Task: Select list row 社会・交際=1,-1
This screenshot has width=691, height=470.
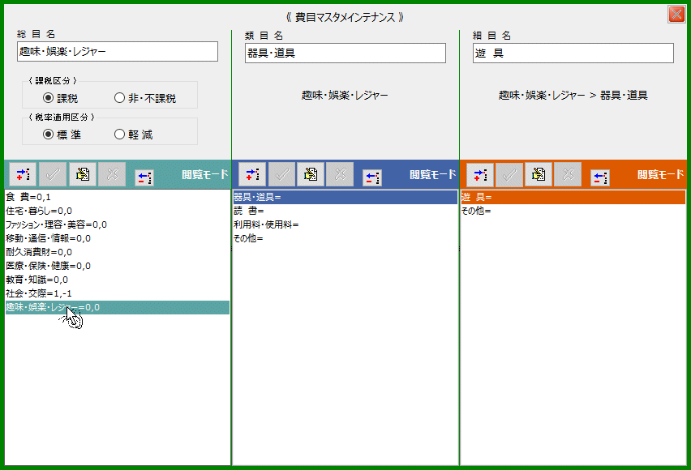Action: coord(118,293)
